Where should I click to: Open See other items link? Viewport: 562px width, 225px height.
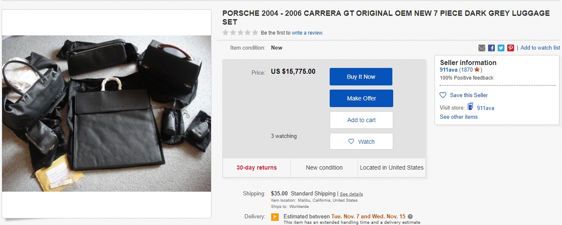pos(458,117)
